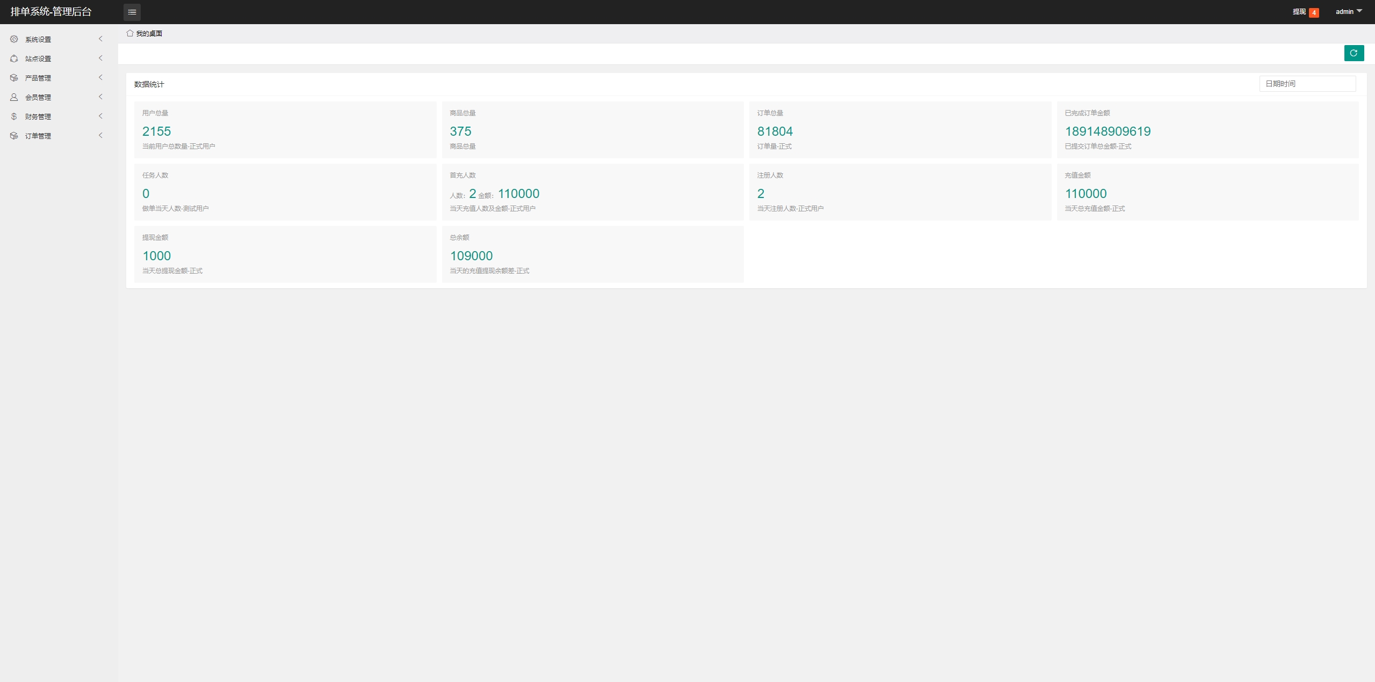Click the home icon in breadcrumb
The height and width of the screenshot is (682, 1375).
130,33
